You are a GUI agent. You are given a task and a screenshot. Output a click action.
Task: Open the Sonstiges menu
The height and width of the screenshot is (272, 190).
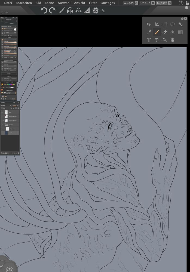pyautogui.click(x=108, y=3)
